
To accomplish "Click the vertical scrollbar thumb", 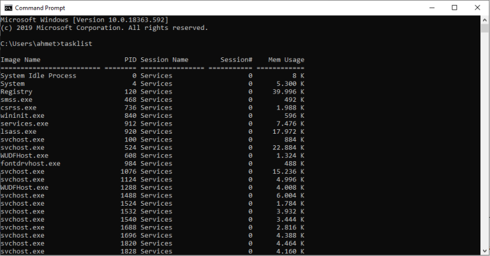I will [485, 29].
